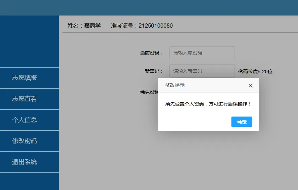
Task: Select the 当前密码： label
Action: pos(152,53)
